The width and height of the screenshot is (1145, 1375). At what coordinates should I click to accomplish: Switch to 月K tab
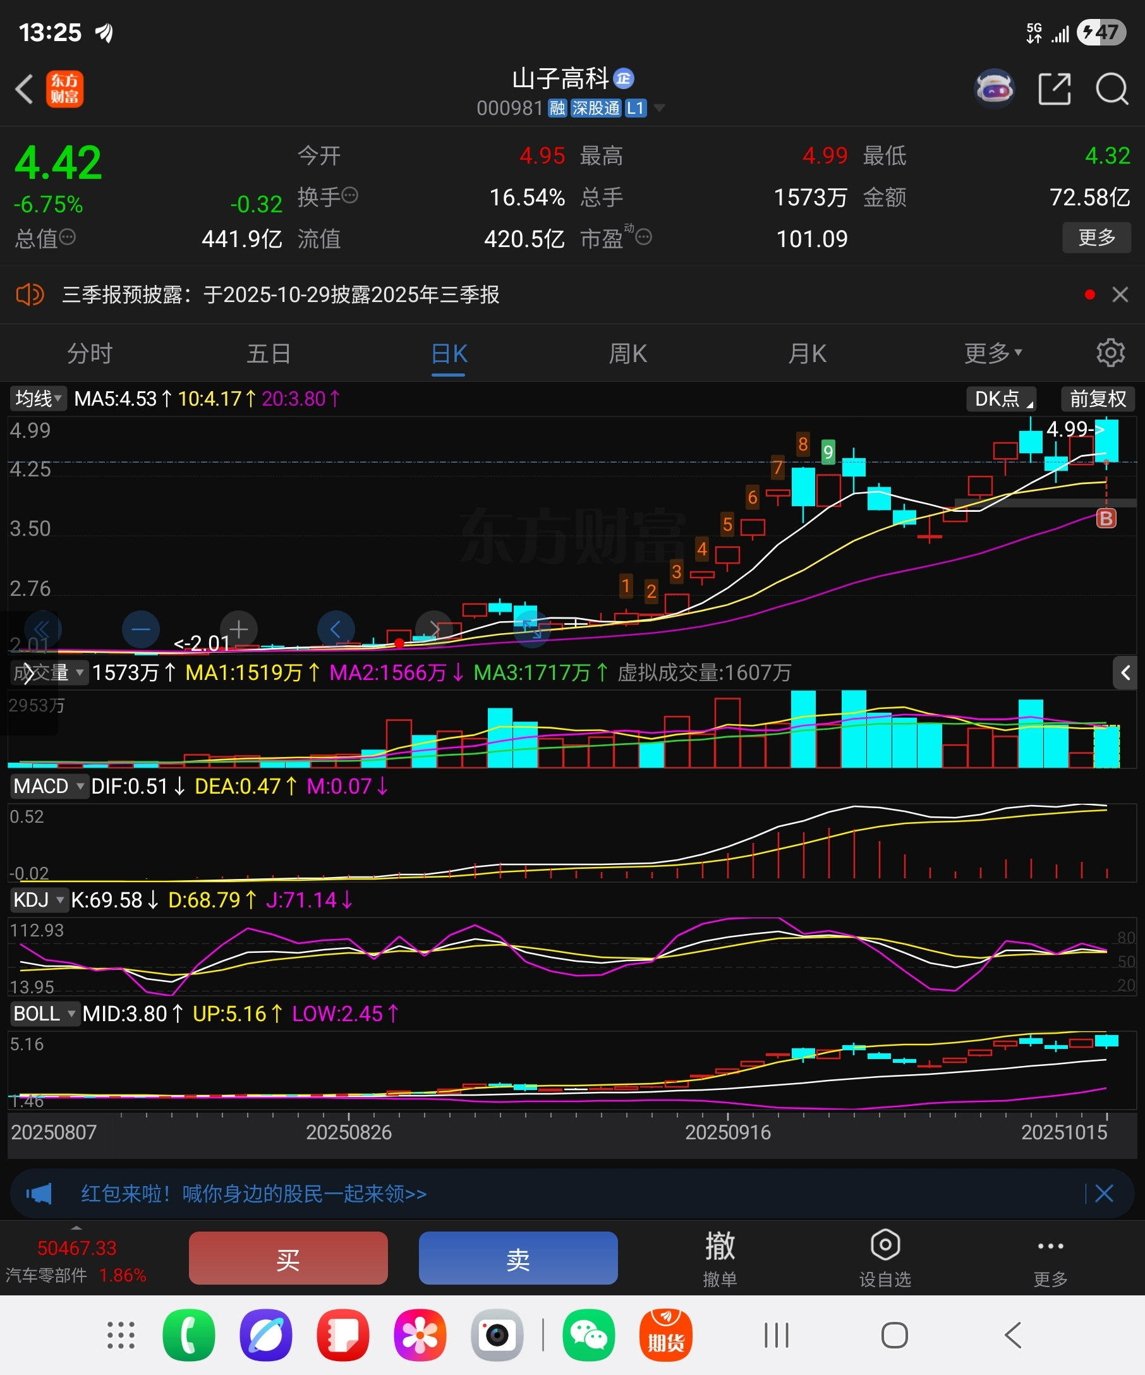click(807, 353)
